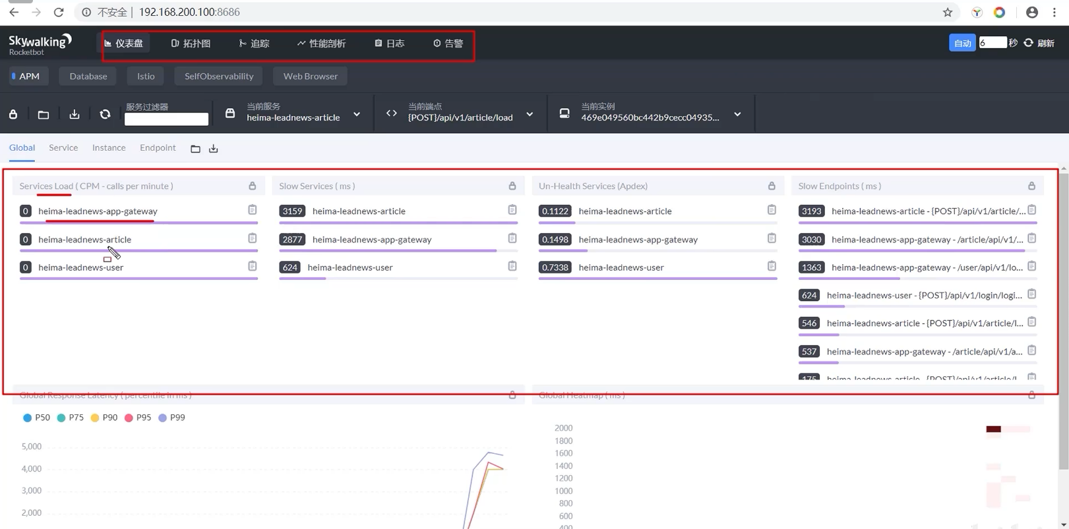Open the 性能剖析 profiling page
This screenshot has width=1069, height=529.
(x=322, y=43)
